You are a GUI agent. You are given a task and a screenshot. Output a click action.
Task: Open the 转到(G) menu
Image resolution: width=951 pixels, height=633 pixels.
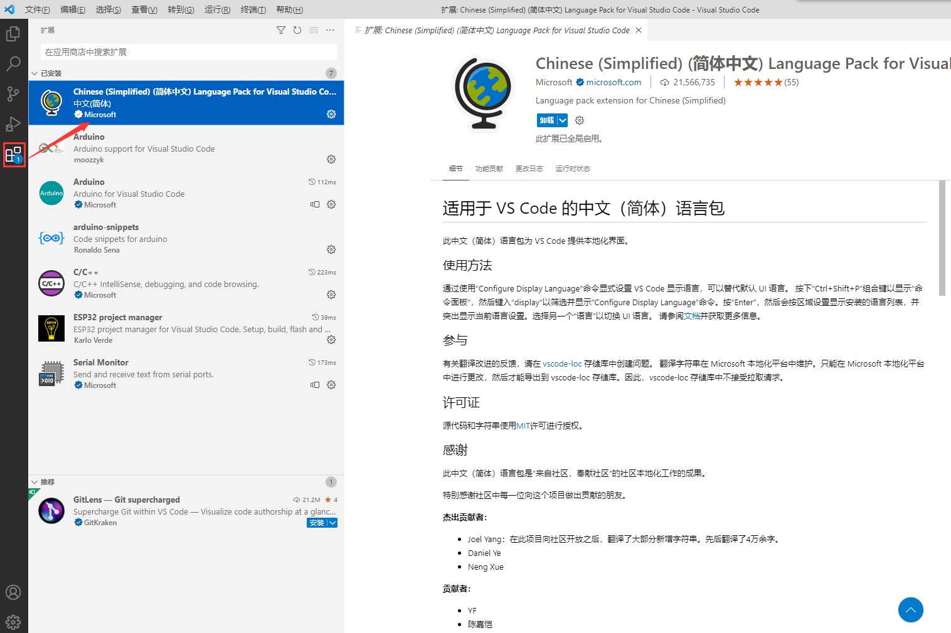click(x=181, y=9)
